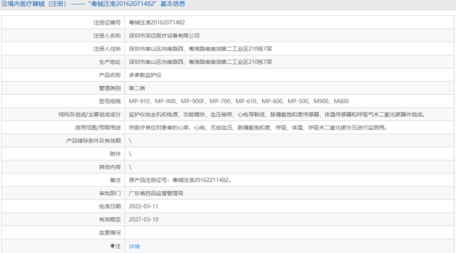Click the model list starting with MP-910

pyautogui.click(x=239, y=101)
